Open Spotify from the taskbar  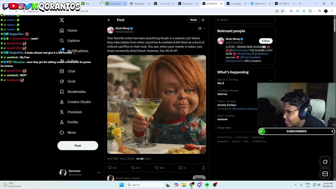tap(207, 185)
